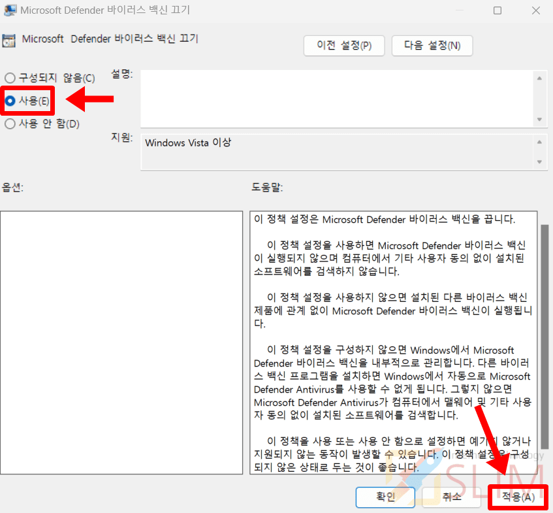This screenshot has width=553, height=513.
Task: Click the up arrow of the 지원 box scrollbar
Action: click(539, 142)
